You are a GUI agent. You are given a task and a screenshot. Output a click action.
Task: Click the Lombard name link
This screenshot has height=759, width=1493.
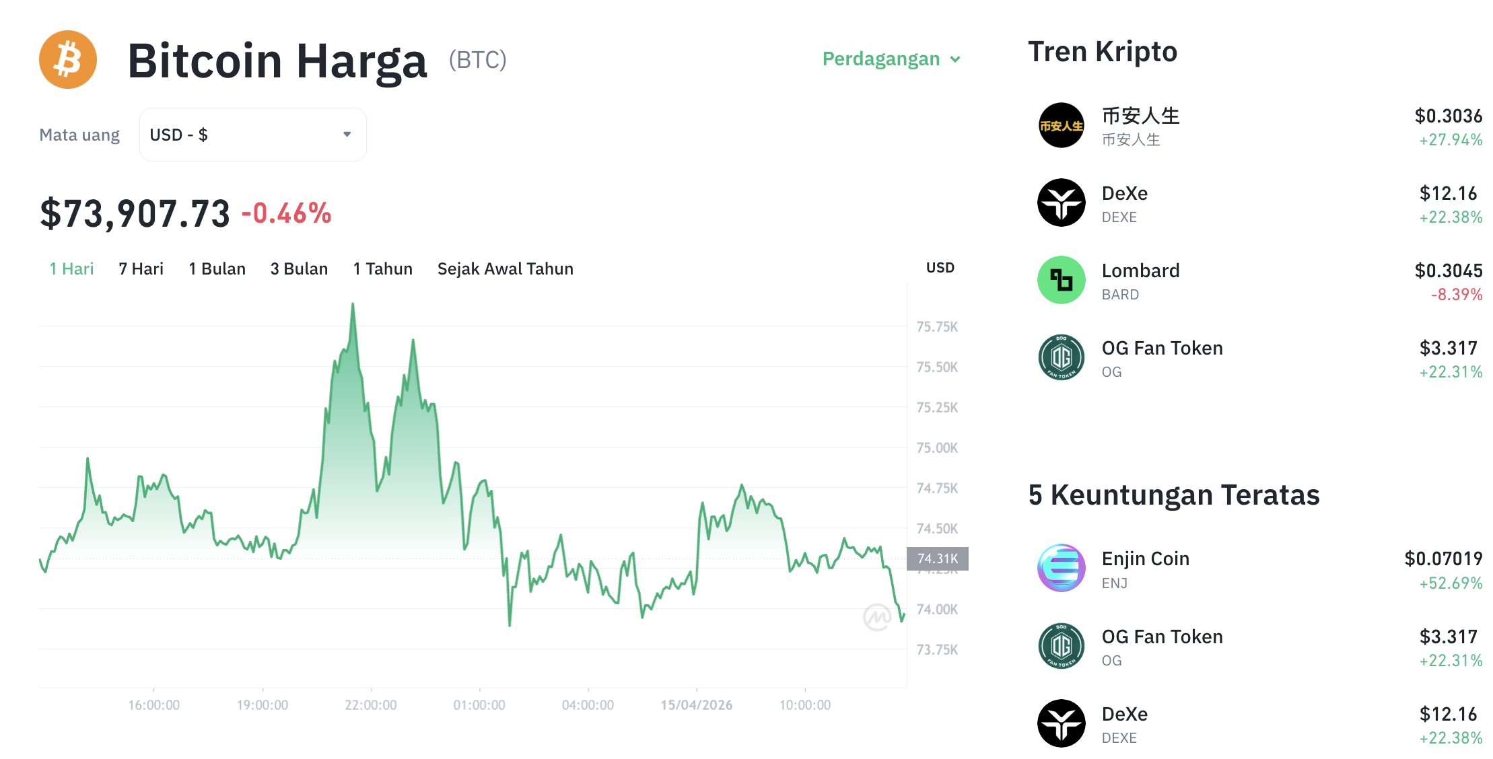[1141, 270]
